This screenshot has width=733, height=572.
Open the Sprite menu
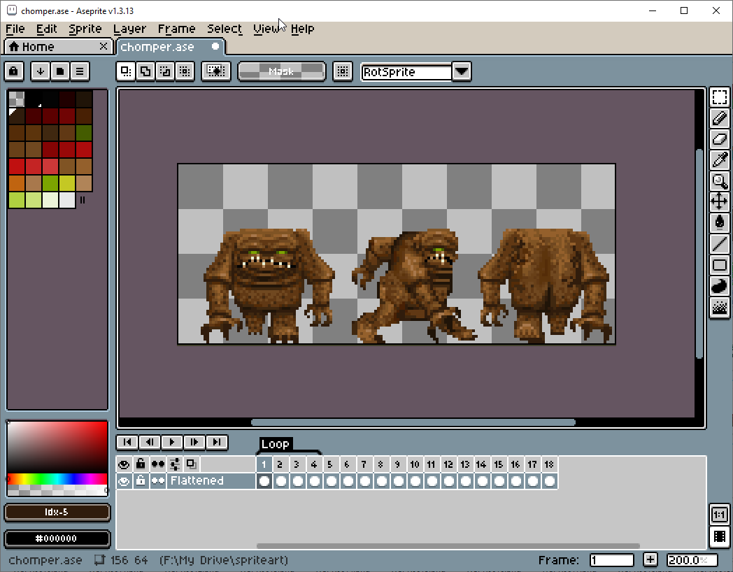click(x=85, y=29)
